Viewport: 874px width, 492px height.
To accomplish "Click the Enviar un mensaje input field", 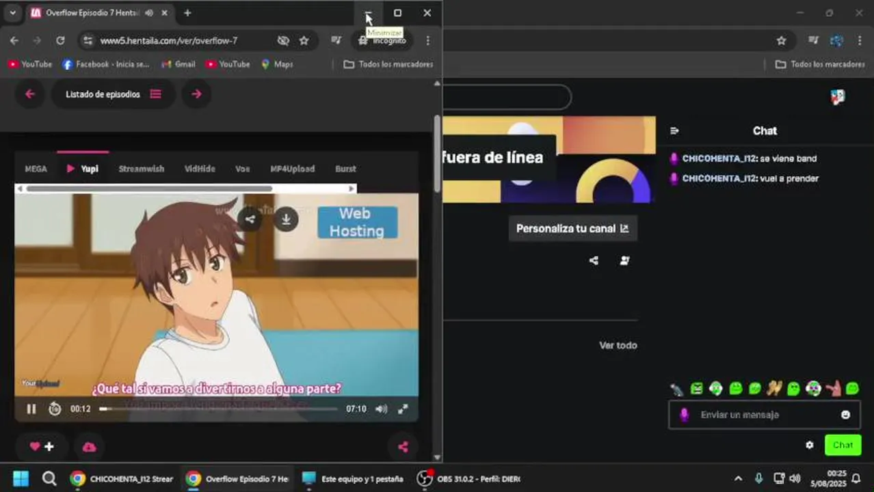I will 765,415.
